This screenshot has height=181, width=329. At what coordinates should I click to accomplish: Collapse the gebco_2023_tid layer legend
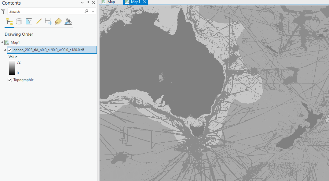point(5,50)
